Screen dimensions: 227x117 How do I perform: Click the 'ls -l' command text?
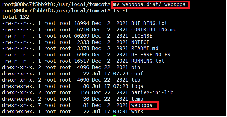[121, 11]
